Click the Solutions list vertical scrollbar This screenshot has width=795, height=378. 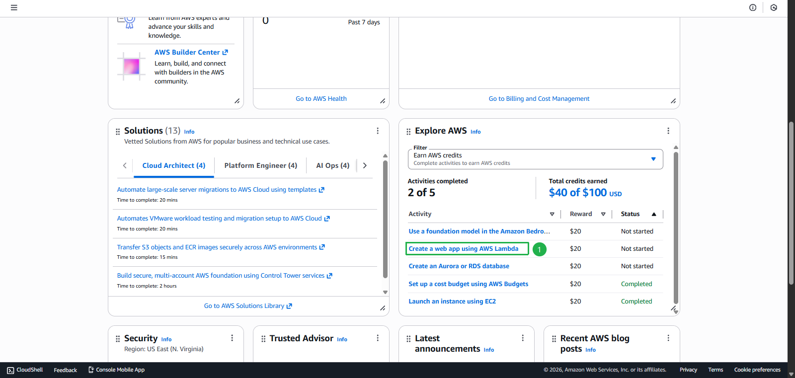[385, 219]
